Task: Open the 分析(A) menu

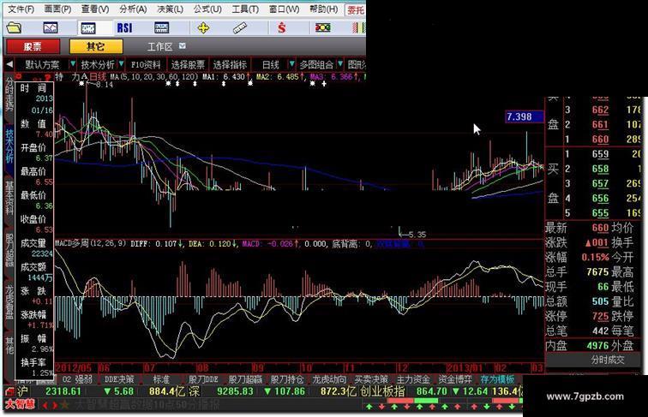Action: (133, 9)
